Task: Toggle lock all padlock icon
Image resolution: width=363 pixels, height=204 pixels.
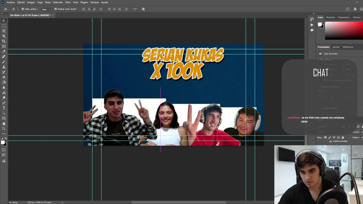Action: (x=343, y=137)
